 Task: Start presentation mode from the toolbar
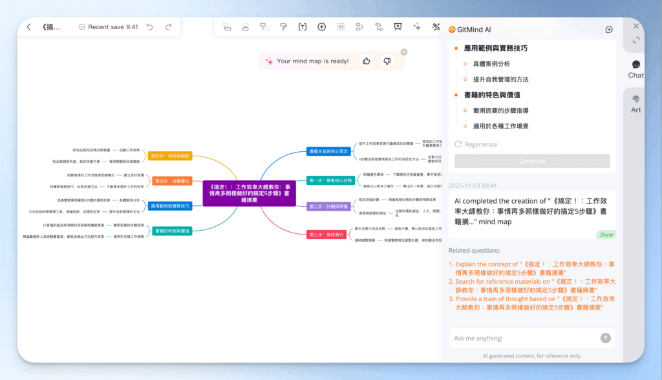coord(397,26)
